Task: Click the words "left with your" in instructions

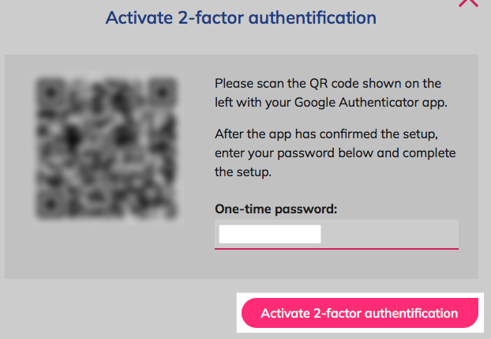Action: [x=253, y=103]
